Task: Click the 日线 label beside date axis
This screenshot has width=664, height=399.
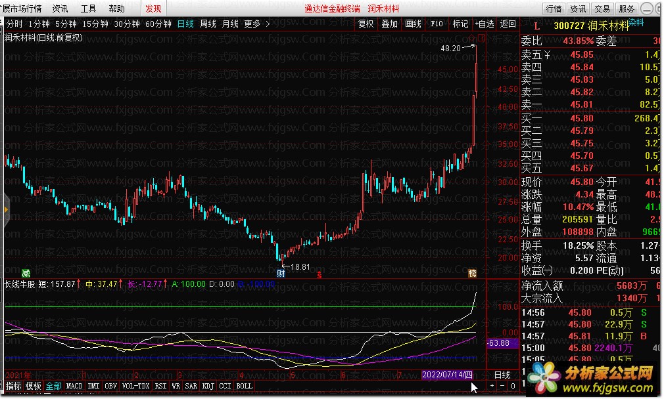Action: (x=502, y=375)
